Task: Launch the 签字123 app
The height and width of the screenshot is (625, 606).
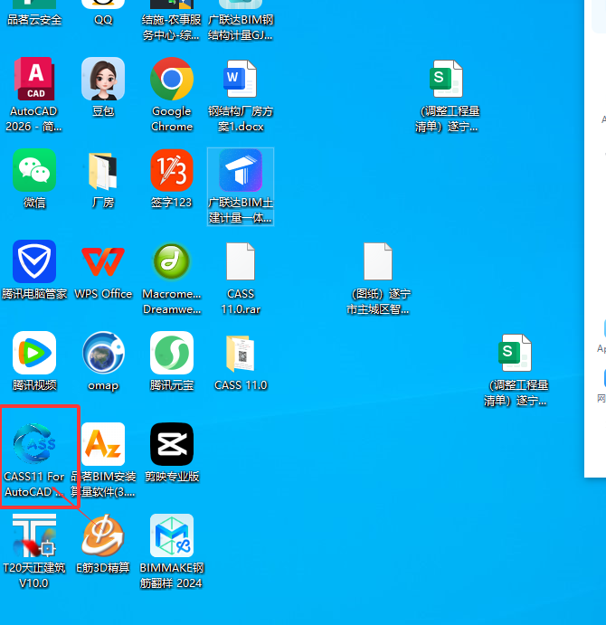Action: [x=172, y=170]
